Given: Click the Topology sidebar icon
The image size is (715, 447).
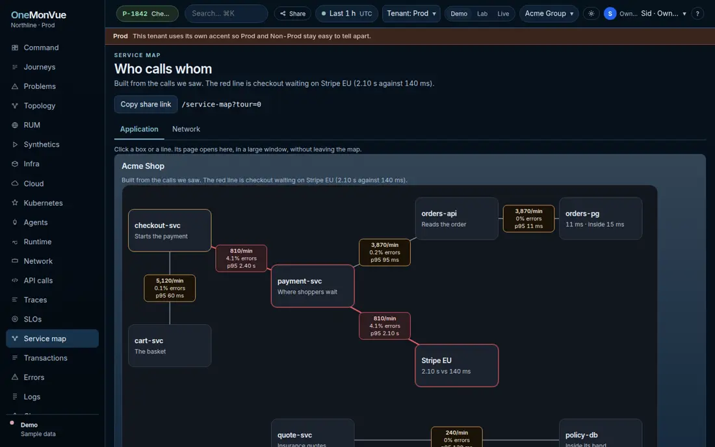Looking at the screenshot, I should pos(14,106).
